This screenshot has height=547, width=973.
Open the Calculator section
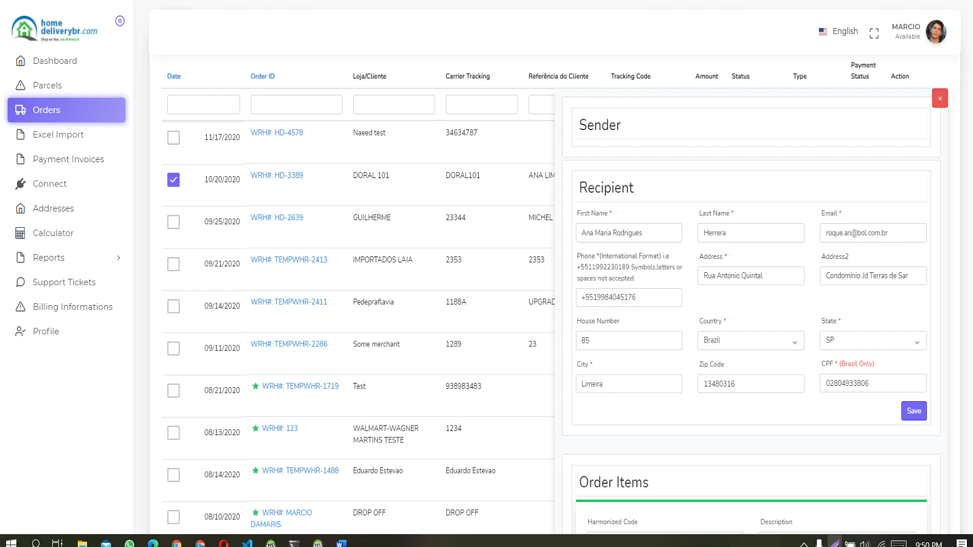click(52, 233)
